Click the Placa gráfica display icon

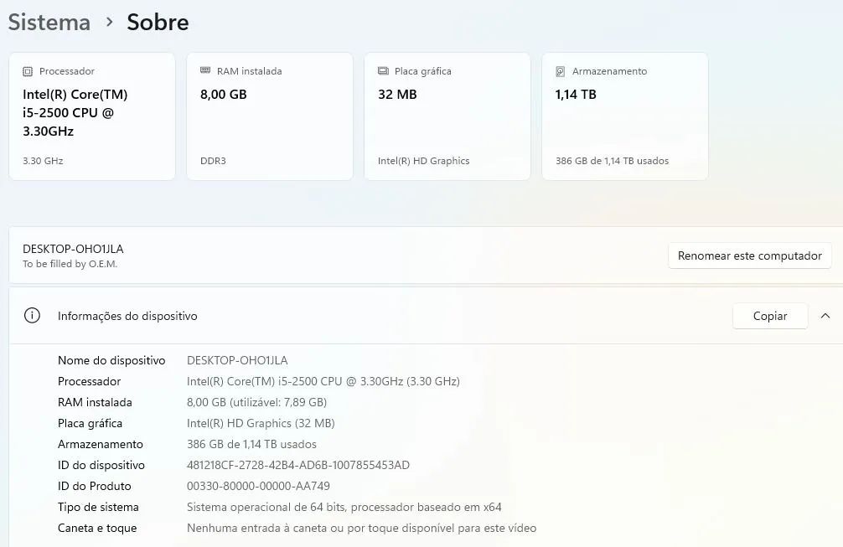383,71
